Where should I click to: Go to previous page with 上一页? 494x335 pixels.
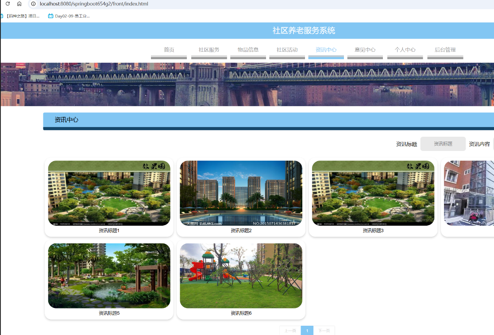[x=290, y=331]
